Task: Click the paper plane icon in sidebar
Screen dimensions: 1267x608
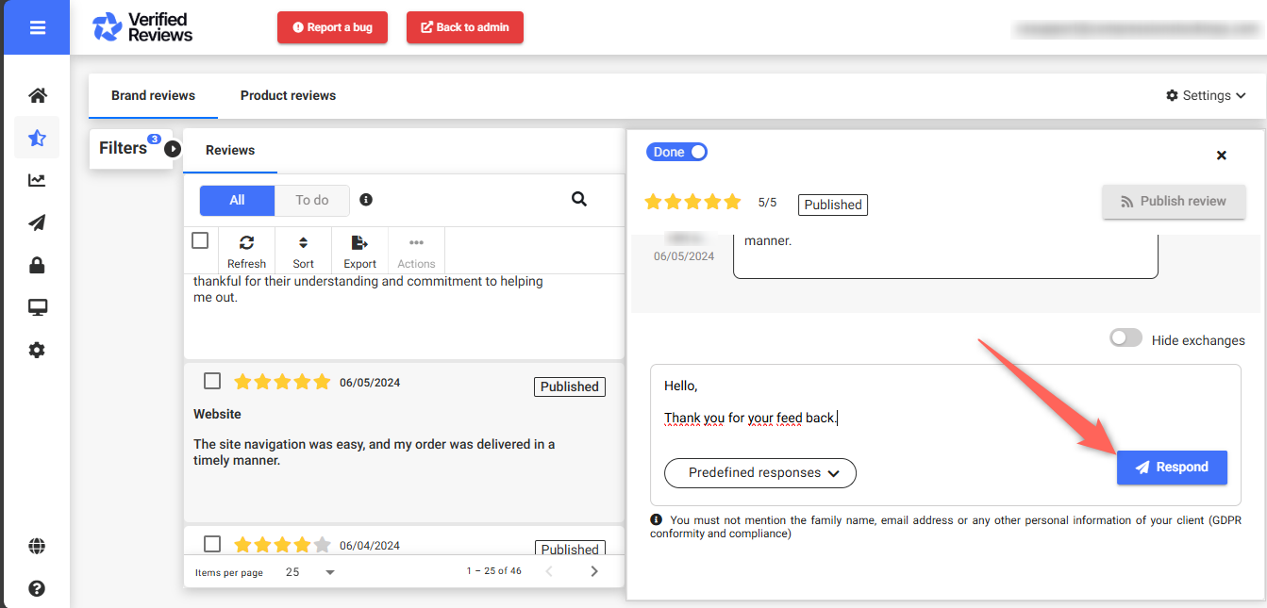Action: pyautogui.click(x=37, y=222)
